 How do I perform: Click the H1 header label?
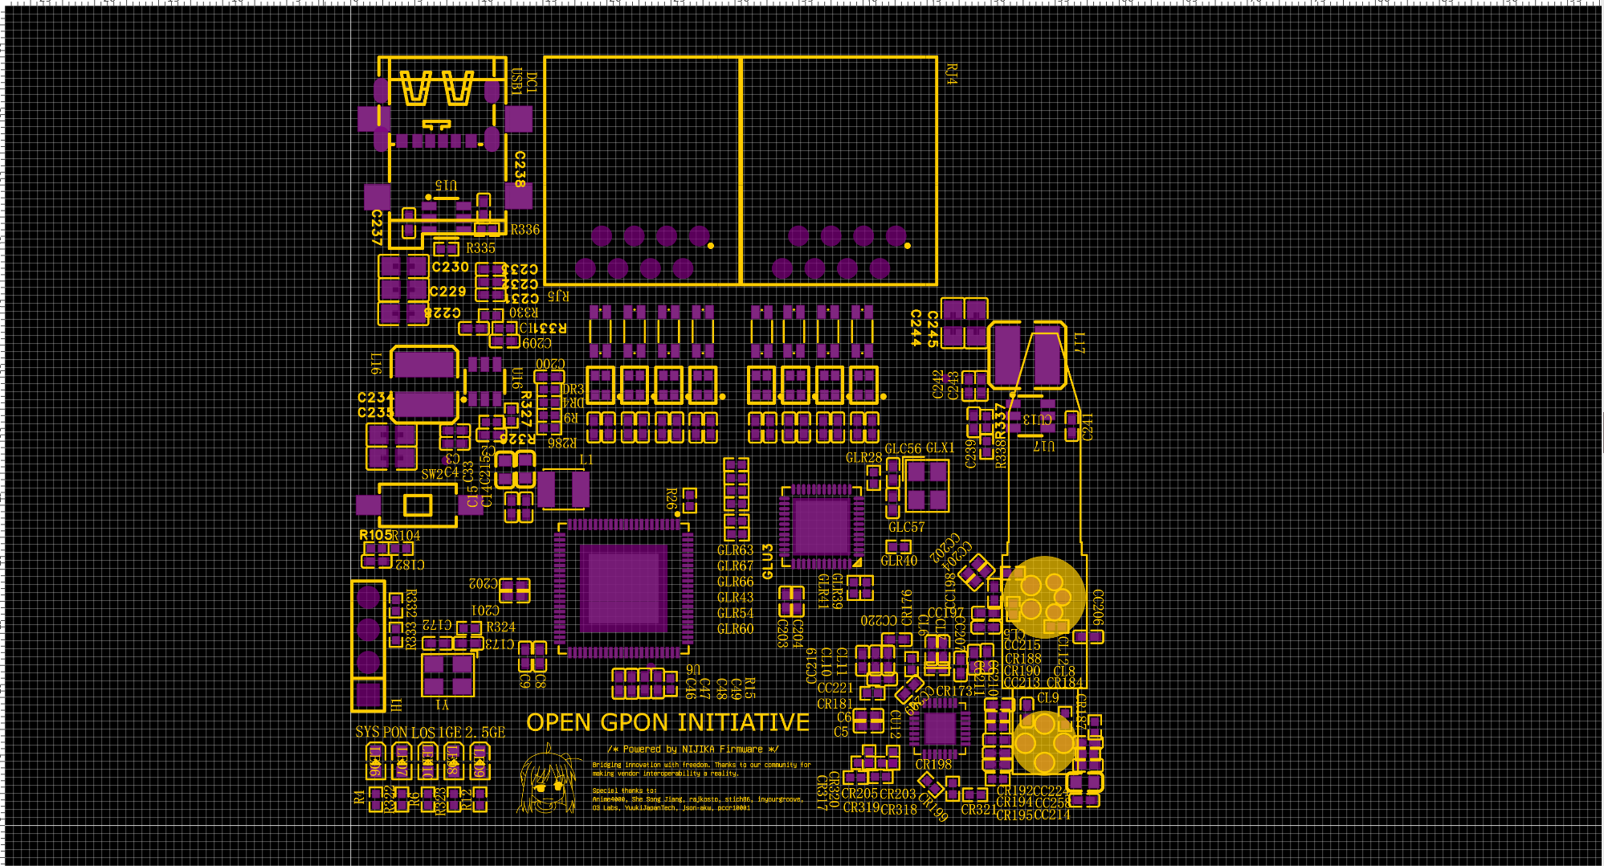click(396, 705)
